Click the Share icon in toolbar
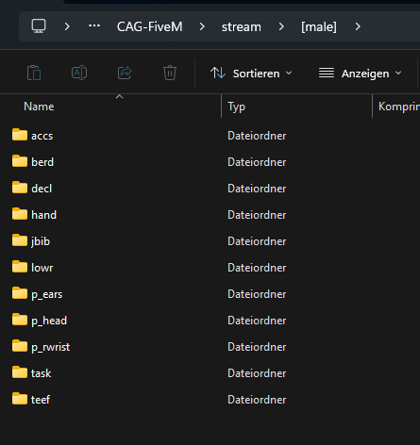 [125, 73]
